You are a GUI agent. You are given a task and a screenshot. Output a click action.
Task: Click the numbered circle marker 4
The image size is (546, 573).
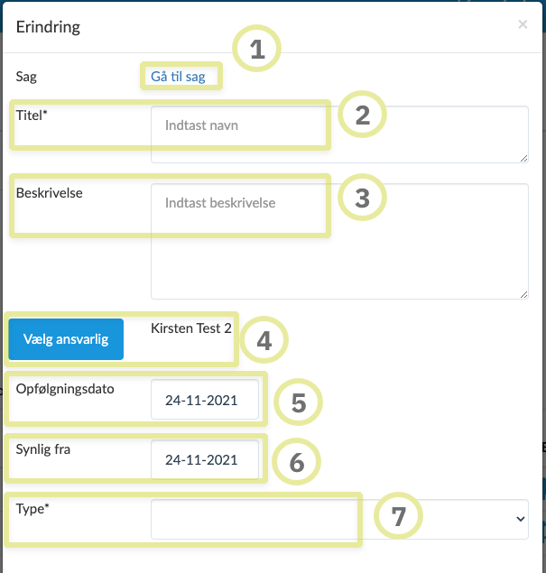click(x=264, y=340)
